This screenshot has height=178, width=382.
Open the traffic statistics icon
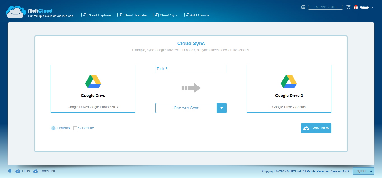click(303, 7)
